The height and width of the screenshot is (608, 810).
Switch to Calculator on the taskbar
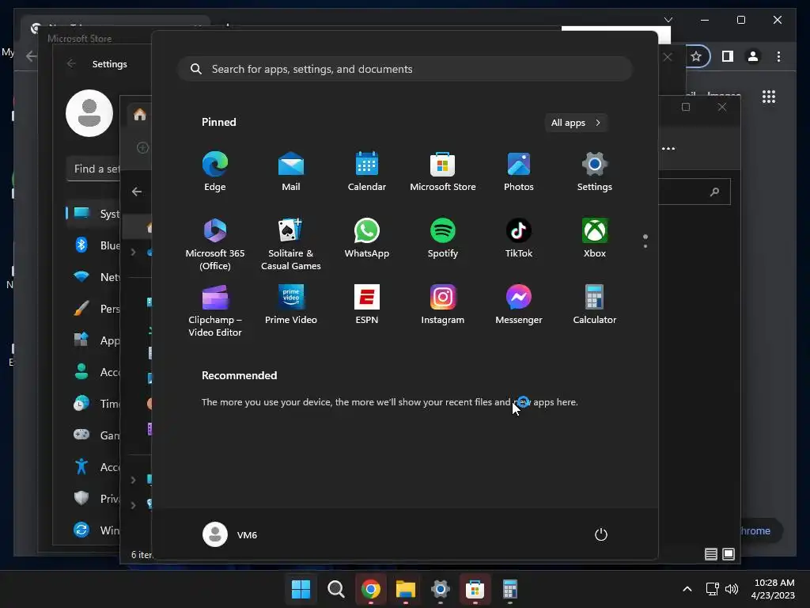(510, 589)
